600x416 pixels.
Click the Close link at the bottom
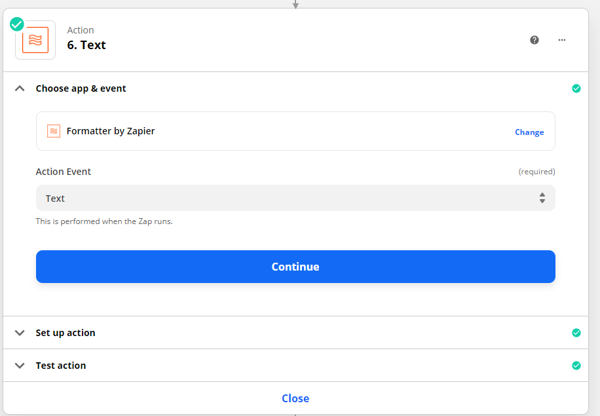point(295,398)
